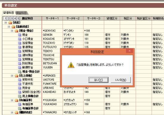
Task: Collapse the [流動資産] tree node
Action: pyautogui.click(x=9, y=27)
